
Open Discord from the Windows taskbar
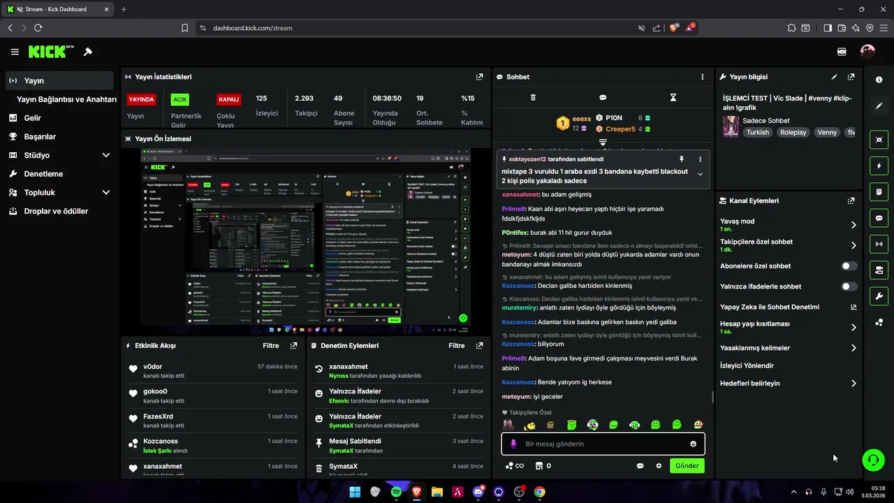tap(478, 492)
